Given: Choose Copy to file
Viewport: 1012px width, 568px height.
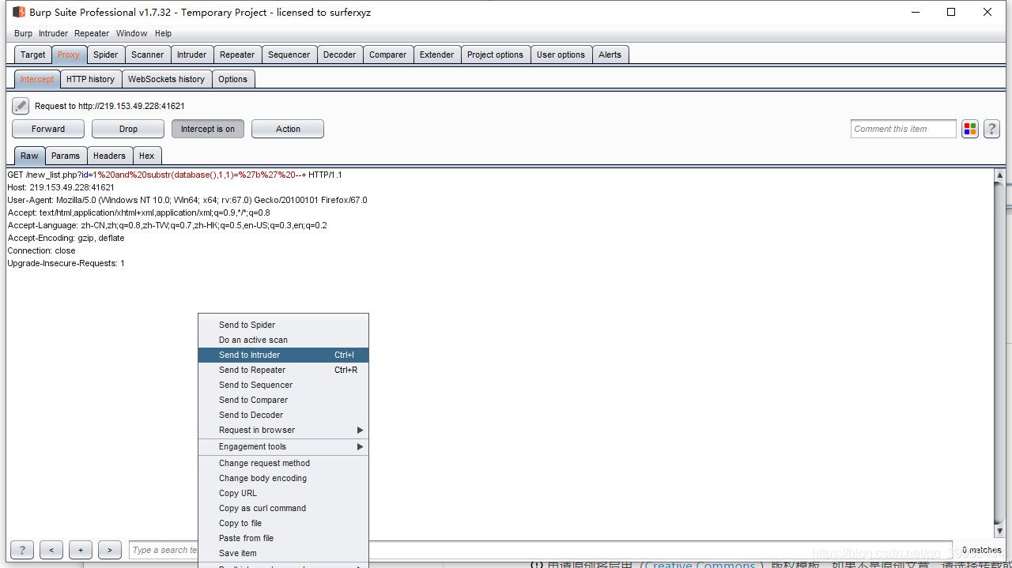Looking at the screenshot, I should tap(283, 523).
